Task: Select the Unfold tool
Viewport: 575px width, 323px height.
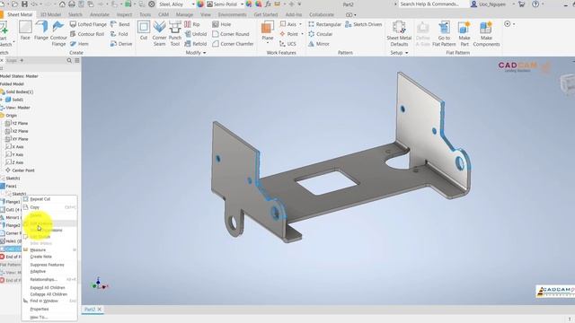Action: [196, 34]
